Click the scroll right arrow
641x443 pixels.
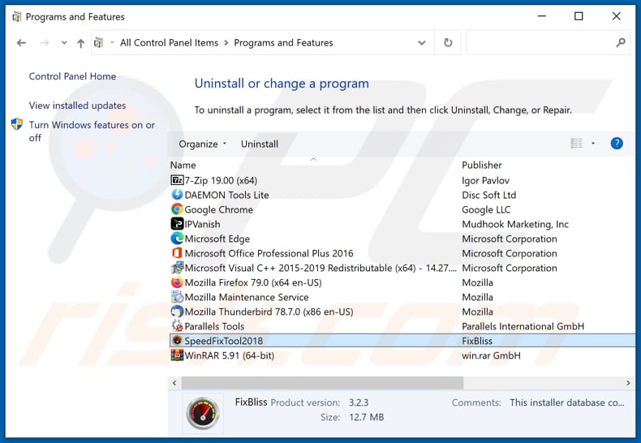point(628,383)
